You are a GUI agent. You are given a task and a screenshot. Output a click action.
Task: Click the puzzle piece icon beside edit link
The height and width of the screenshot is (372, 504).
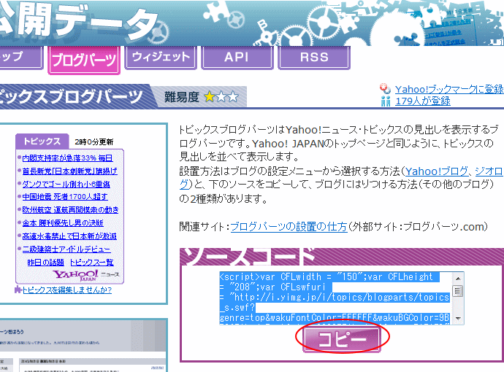point(18,290)
